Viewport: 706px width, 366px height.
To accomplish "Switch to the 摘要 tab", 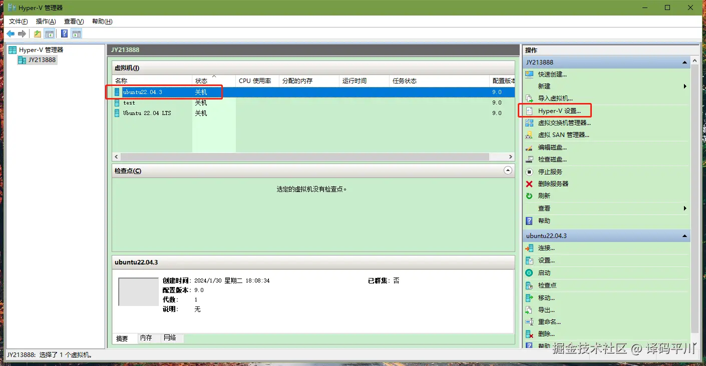I will point(122,338).
